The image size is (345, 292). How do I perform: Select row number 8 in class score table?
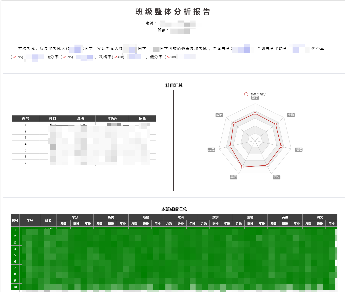(15, 274)
